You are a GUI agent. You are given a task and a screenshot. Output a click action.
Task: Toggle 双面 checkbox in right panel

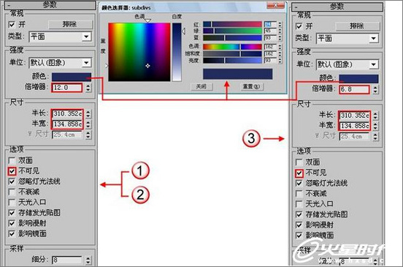point(299,162)
